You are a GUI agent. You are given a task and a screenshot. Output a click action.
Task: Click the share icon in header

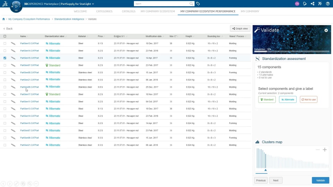313,3
